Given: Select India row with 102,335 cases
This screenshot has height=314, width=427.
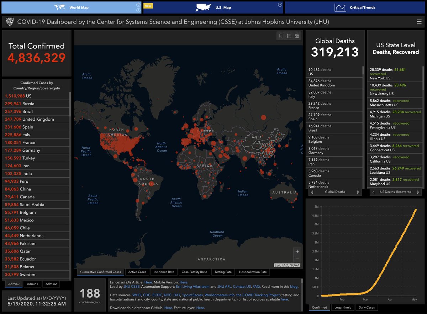Looking at the screenshot, I should pyautogui.click(x=36, y=174).
